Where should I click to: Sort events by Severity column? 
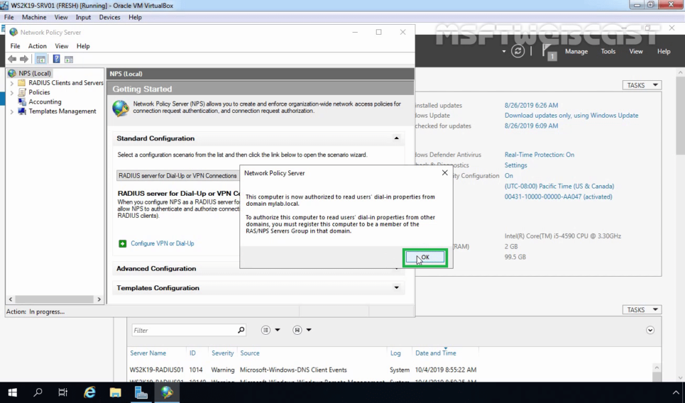(222, 353)
